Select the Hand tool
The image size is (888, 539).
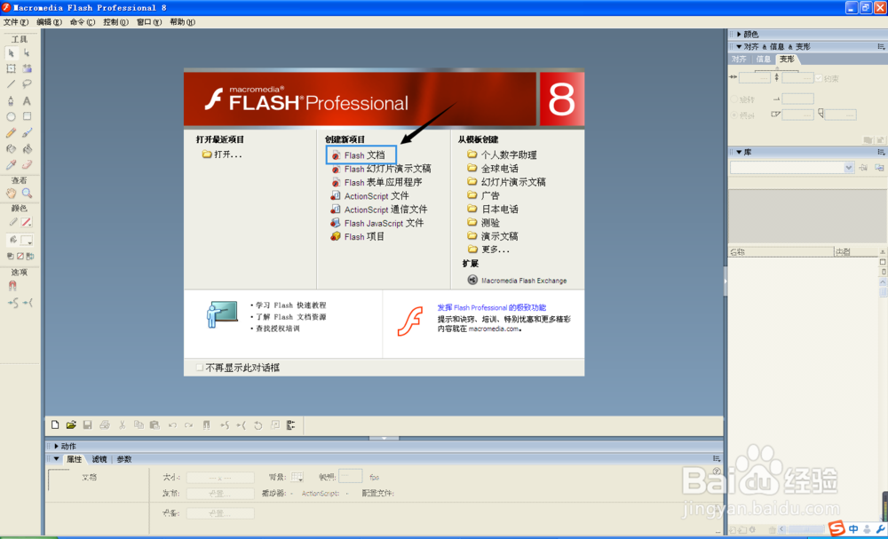pos(12,193)
